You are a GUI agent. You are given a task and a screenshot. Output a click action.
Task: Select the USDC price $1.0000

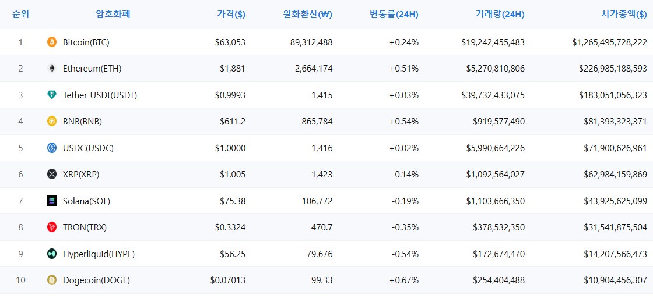click(x=230, y=148)
